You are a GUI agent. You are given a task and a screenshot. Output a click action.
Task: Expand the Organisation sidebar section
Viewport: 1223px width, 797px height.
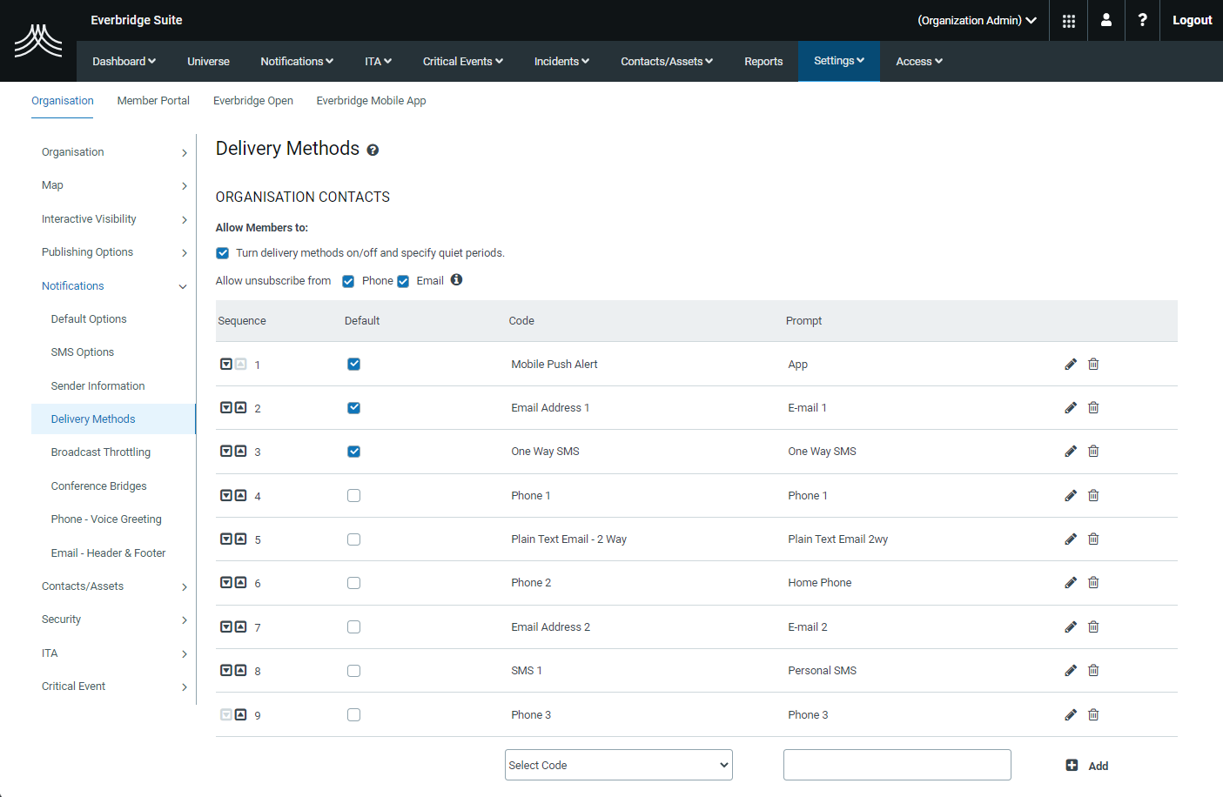pos(114,152)
